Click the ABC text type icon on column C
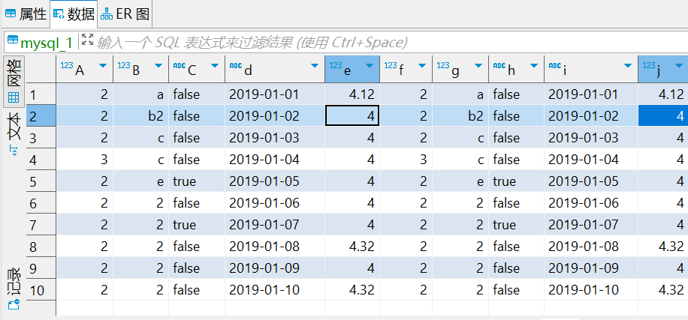 click(179, 67)
